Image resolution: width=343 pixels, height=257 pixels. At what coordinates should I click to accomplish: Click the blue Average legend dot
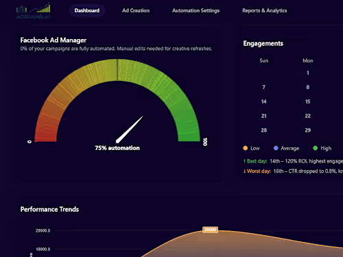[276, 148]
